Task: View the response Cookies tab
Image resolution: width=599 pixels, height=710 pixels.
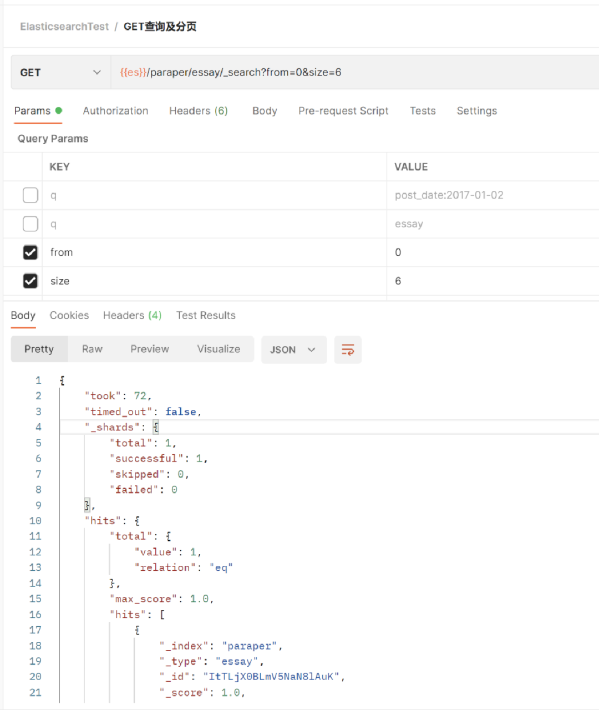Action: (x=69, y=316)
